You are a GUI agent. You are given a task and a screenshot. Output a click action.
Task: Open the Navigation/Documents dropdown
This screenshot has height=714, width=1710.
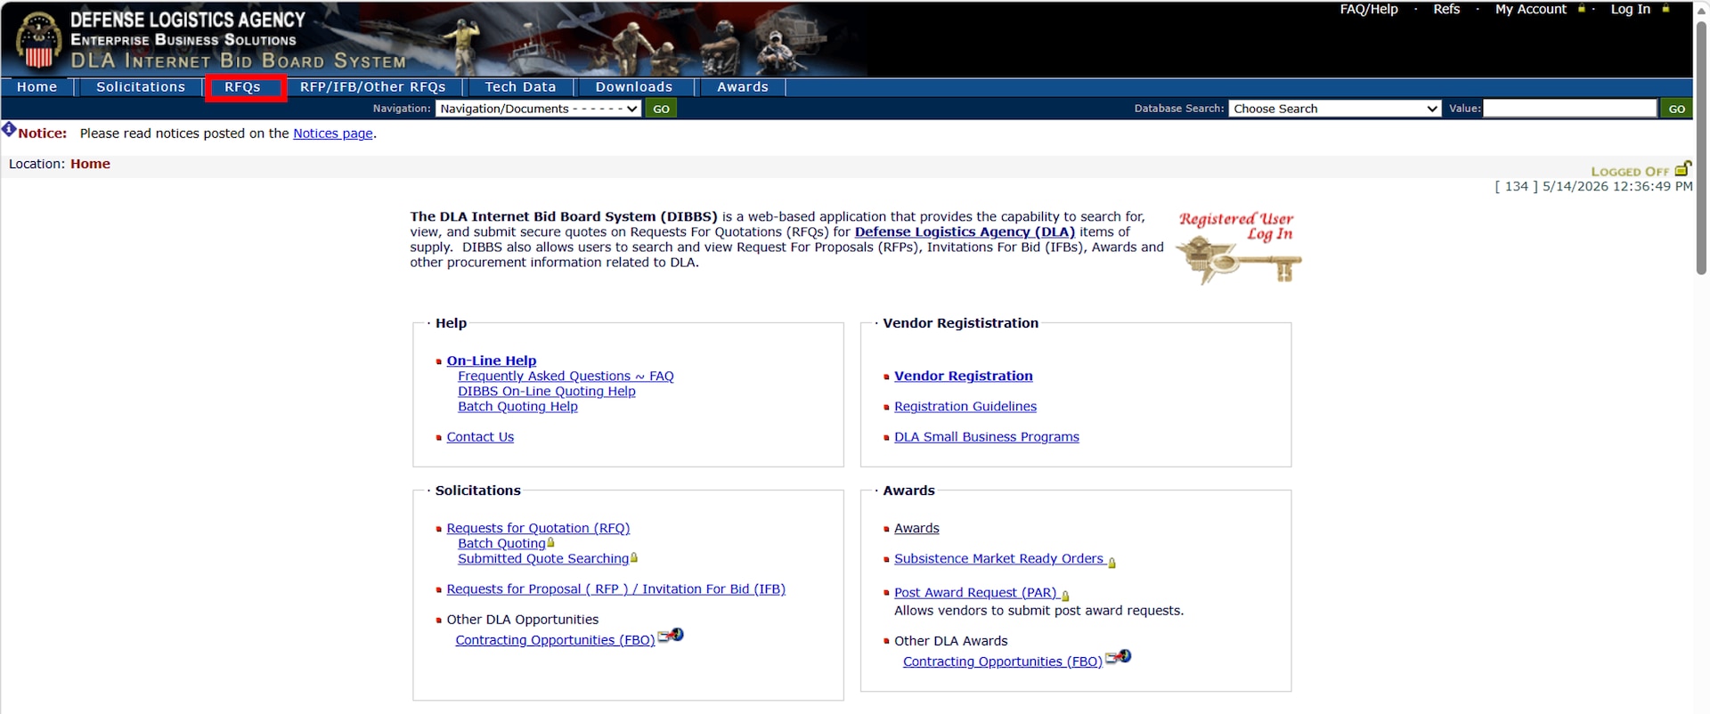coord(538,109)
